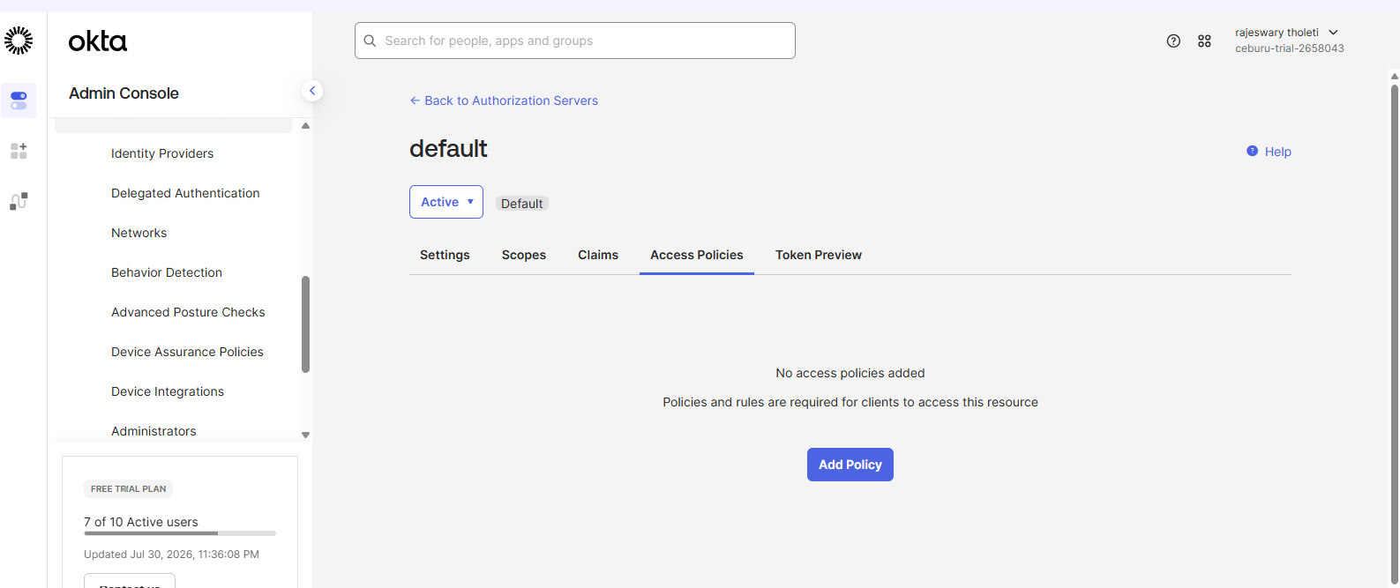Viewport: 1400px width, 588px height.
Task: Open Delegated Authentication in sidebar
Action: (185, 193)
